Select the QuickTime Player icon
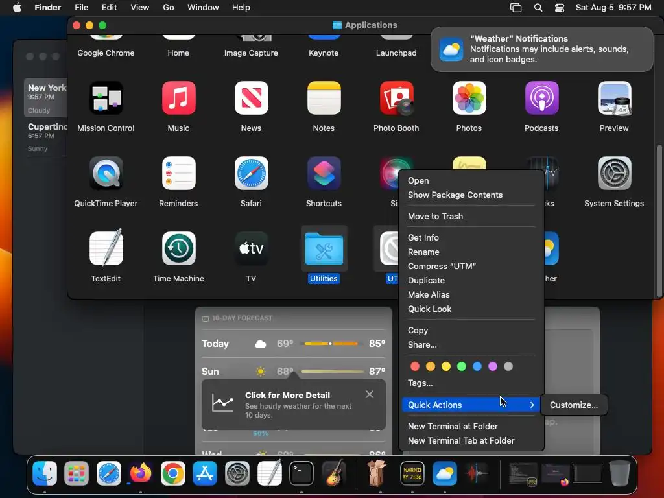 tap(106, 173)
